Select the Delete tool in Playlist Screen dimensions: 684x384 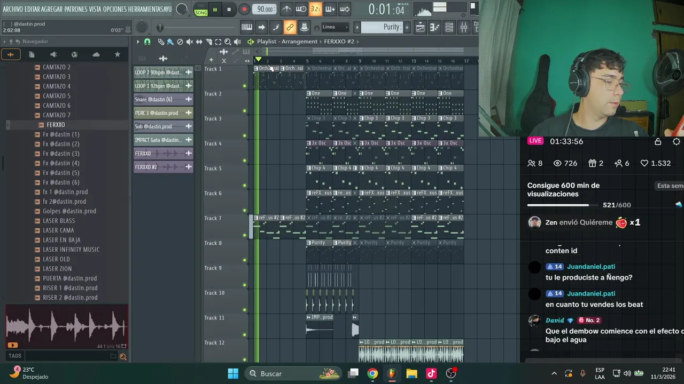(x=180, y=42)
